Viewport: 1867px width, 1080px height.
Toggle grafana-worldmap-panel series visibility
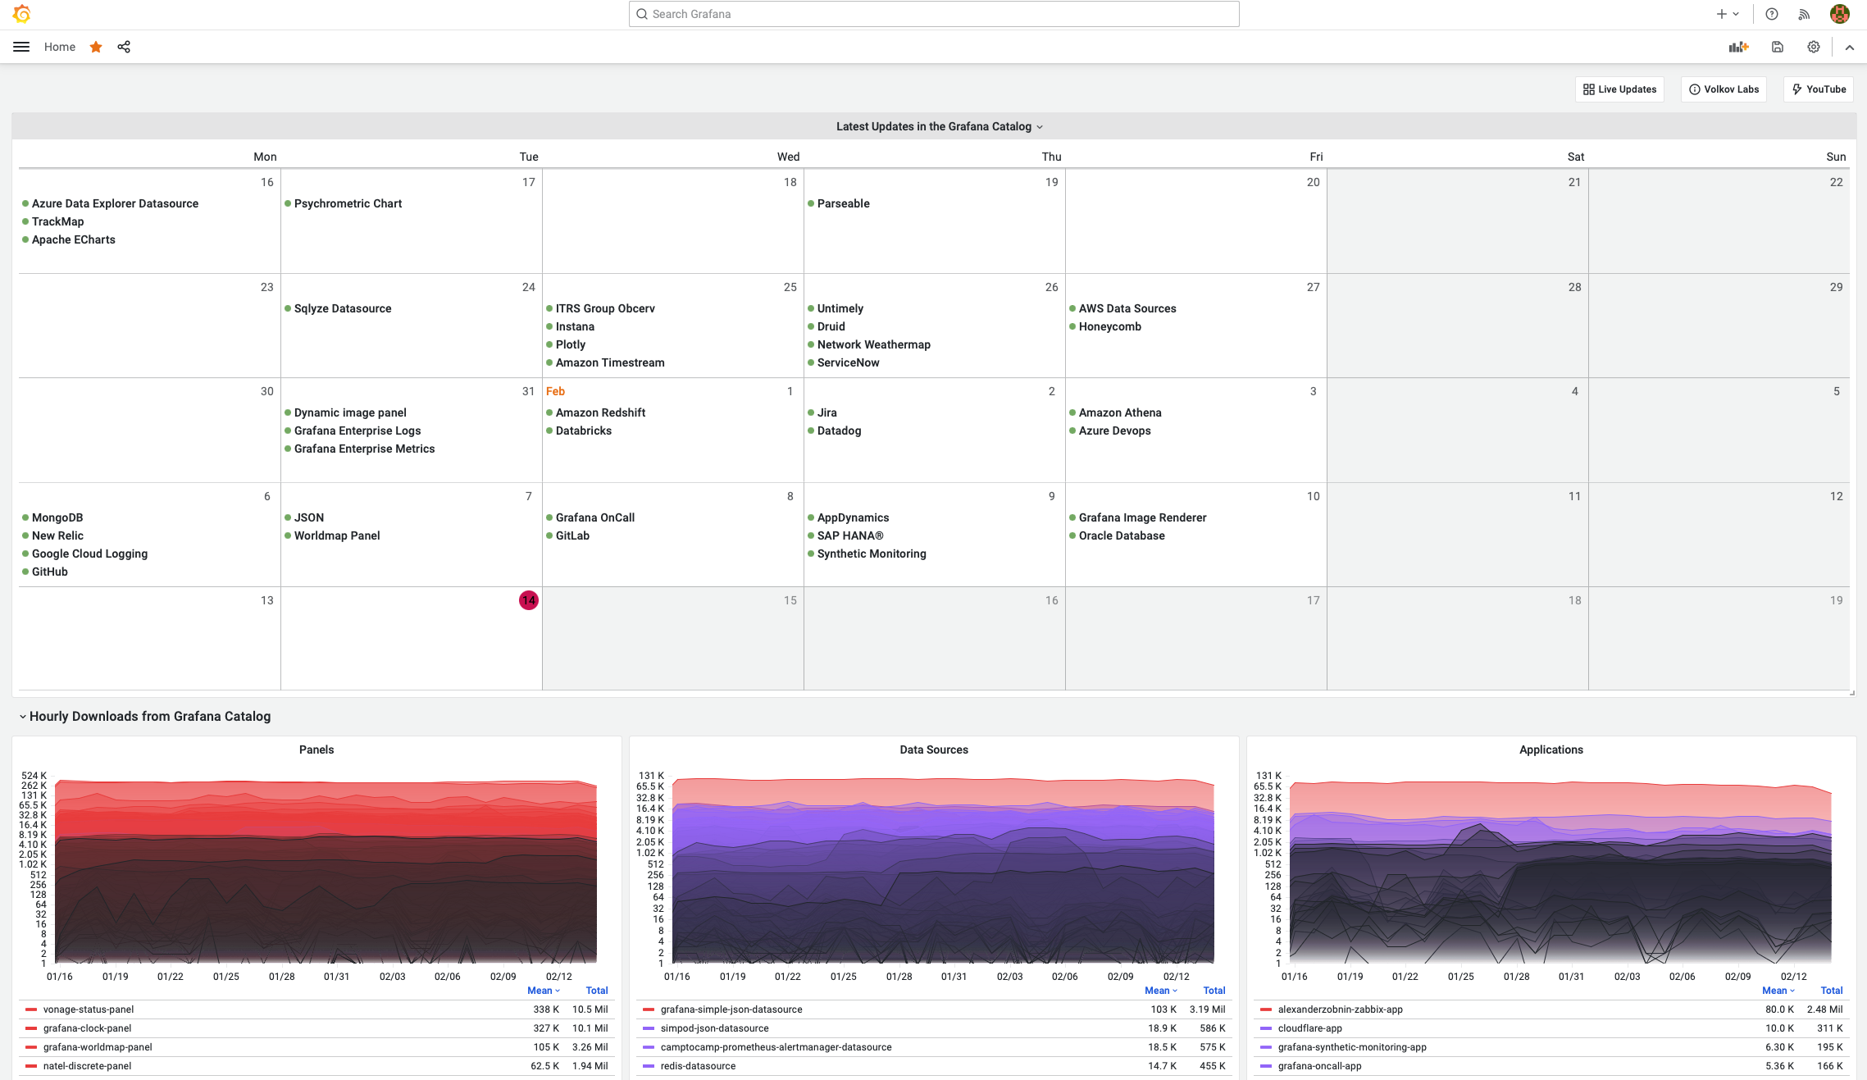tap(98, 1047)
